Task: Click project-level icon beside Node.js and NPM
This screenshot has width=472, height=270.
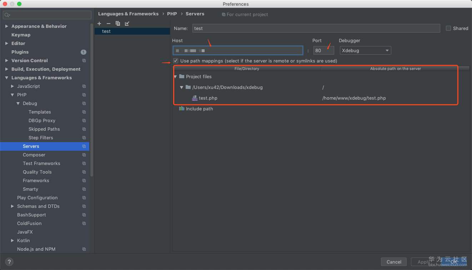Action: tap(84, 249)
